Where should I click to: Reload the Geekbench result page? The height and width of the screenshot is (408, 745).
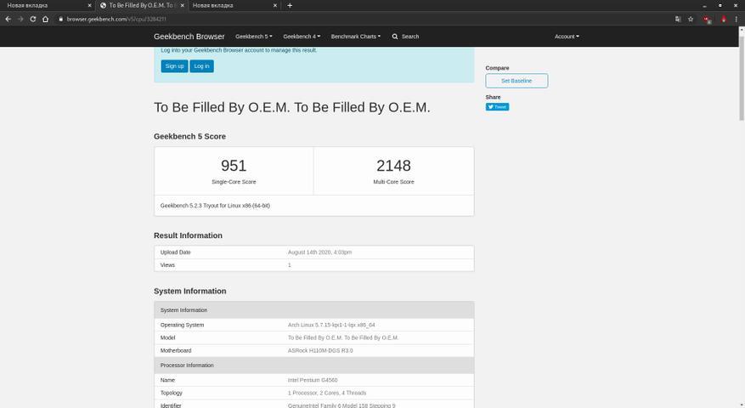33,19
